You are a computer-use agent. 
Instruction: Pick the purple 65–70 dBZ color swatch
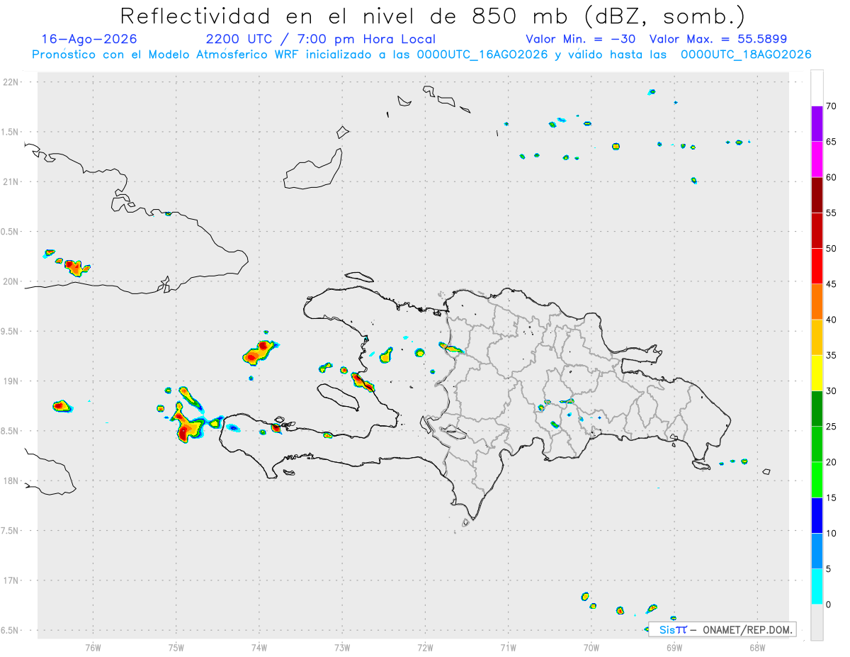pos(817,124)
